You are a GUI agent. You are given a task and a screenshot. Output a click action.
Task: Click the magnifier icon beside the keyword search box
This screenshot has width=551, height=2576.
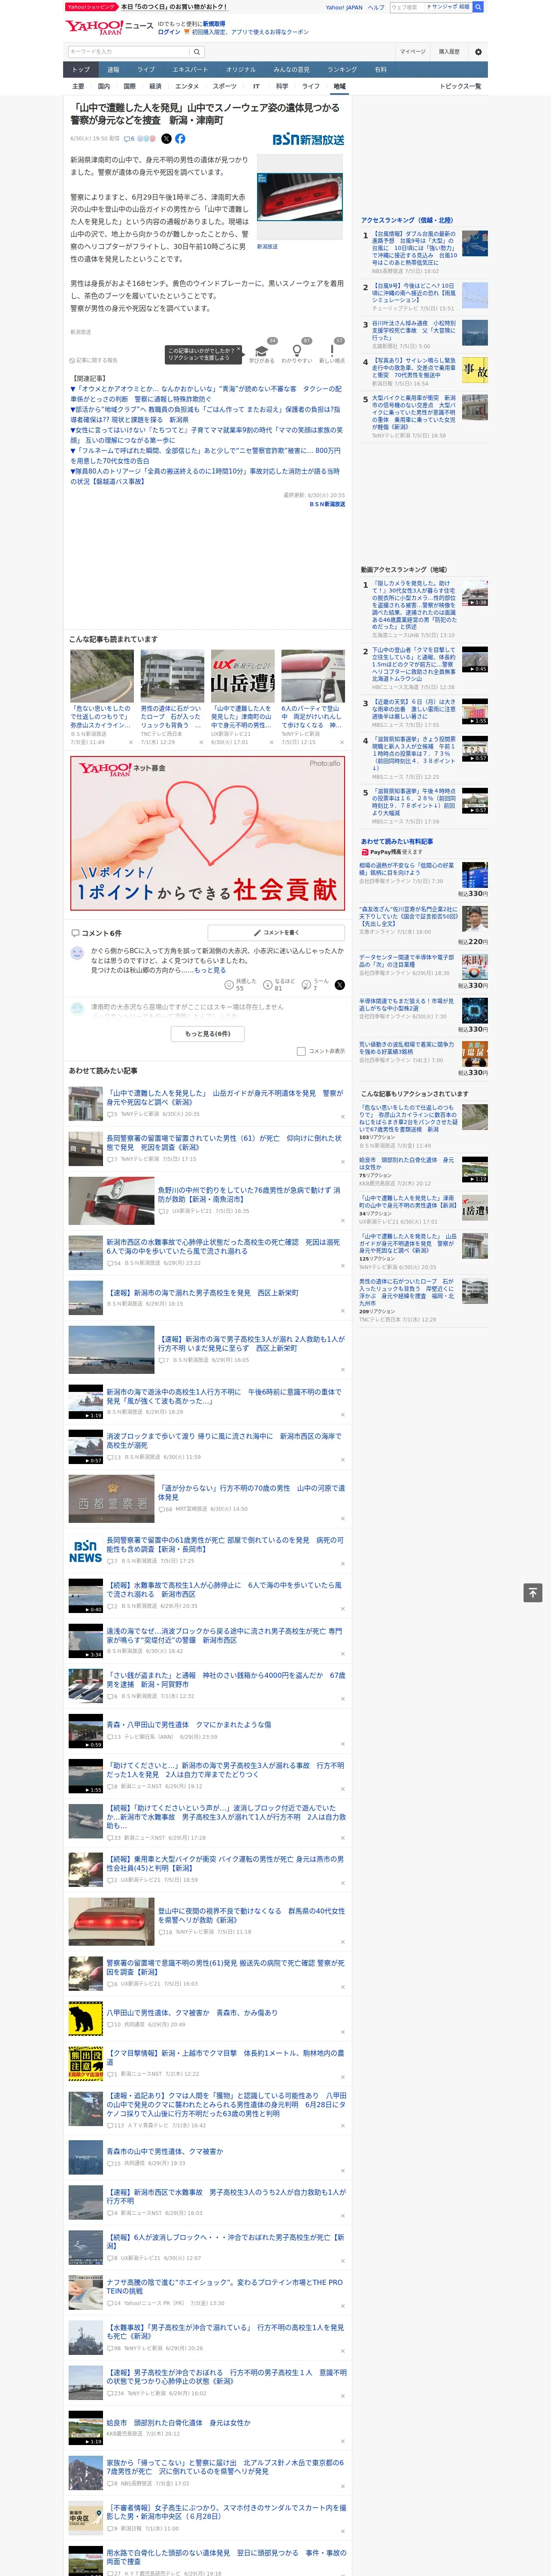(197, 51)
